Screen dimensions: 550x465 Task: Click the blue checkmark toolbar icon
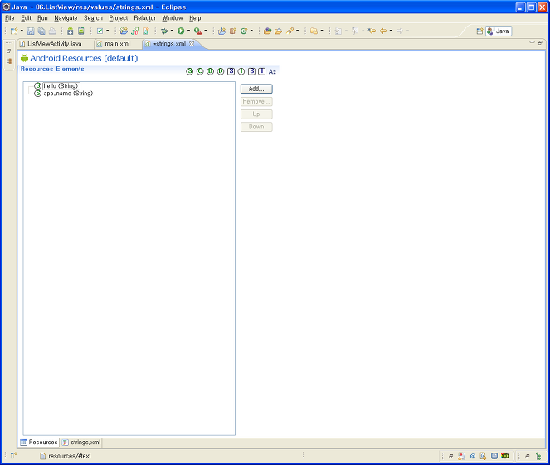[100, 31]
